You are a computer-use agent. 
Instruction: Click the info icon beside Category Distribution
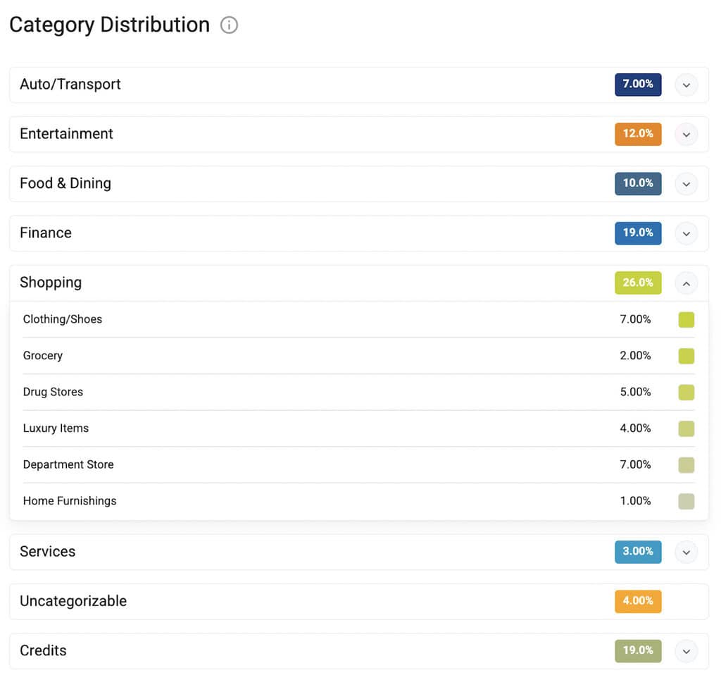click(229, 25)
